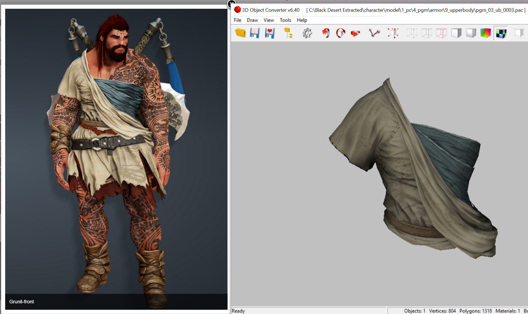Screen dimensions: 528x314
Task: Open the folder tree browser icon
Action: pos(288,33)
